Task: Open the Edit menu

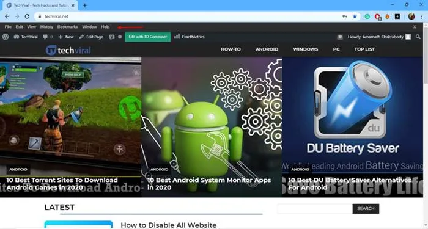Action: coord(19,27)
